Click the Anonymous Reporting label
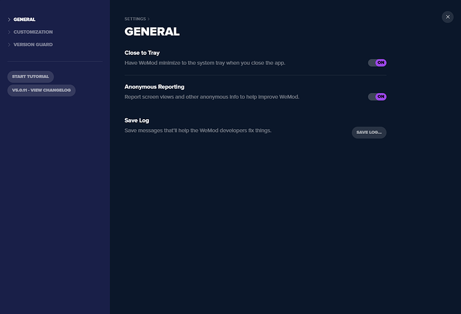The image size is (461, 314). coord(154,86)
